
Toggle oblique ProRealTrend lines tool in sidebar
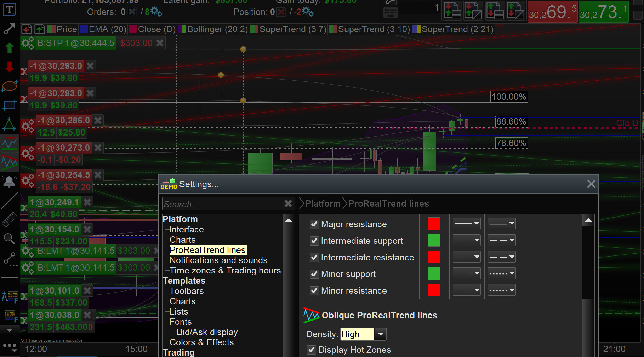(x=9, y=162)
